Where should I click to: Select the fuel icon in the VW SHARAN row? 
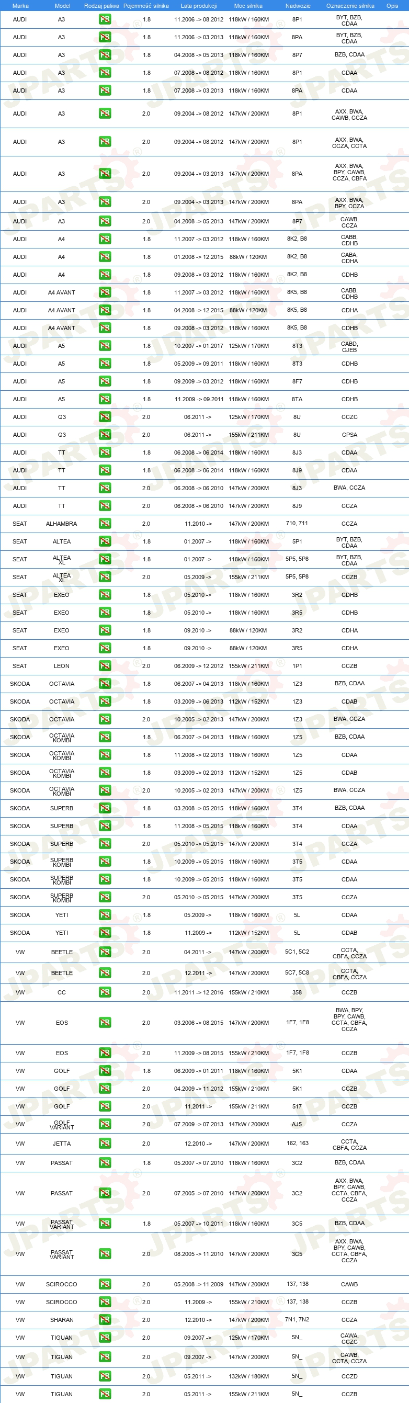[105, 1320]
